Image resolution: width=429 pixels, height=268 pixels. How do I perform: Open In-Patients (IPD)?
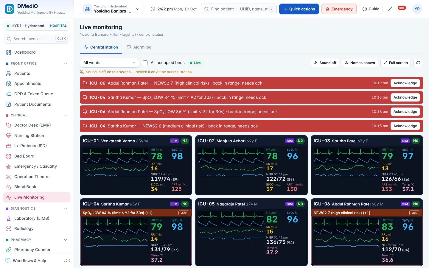pos(37,146)
